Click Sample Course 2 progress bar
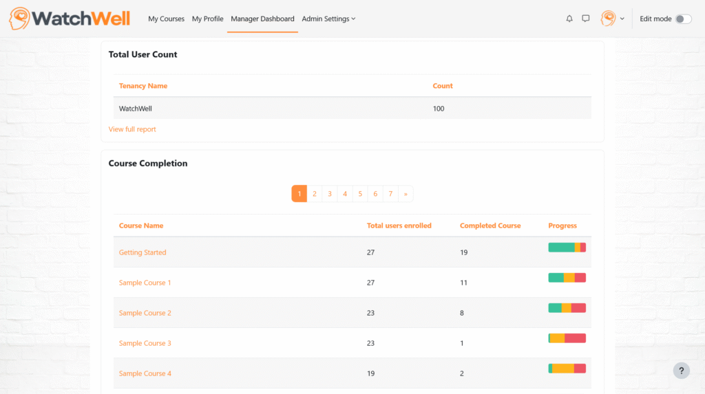Viewport: 705px width, 394px height. click(567, 308)
